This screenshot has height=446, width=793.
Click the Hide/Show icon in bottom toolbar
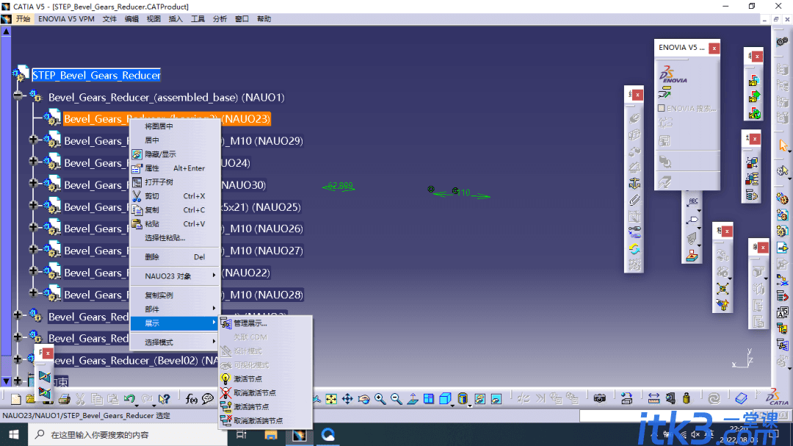tap(479, 400)
